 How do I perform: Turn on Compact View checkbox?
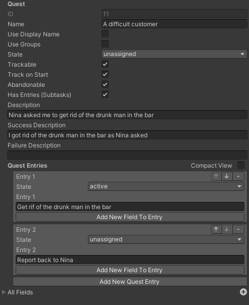tap(241, 165)
